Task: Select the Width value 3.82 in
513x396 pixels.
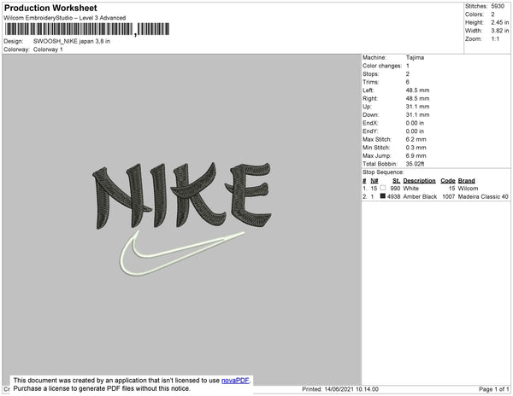Action: point(500,31)
